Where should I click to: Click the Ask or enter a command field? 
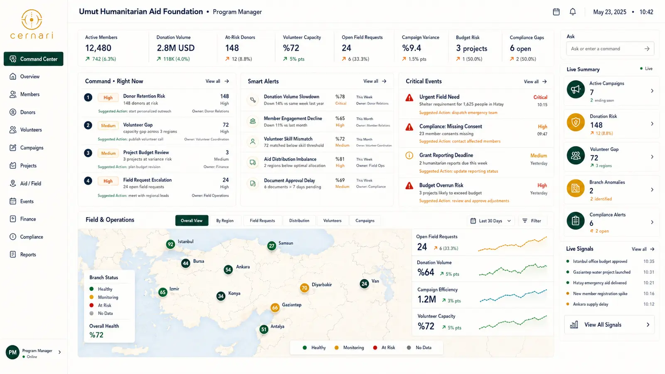(x=610, y=49)
